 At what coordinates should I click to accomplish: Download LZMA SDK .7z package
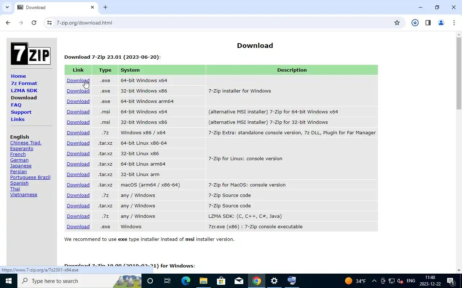tap(78, 216)
